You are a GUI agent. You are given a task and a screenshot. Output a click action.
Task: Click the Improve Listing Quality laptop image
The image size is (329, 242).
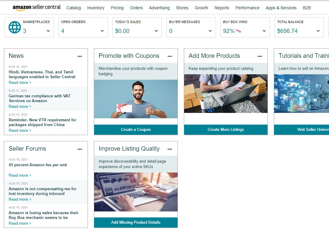tap(136, 192)
